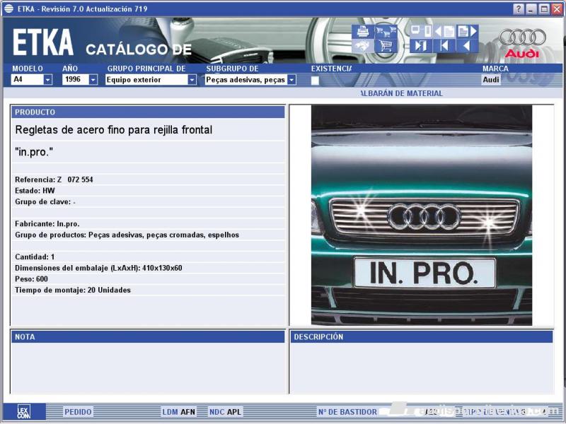Click the title bar help question-mark button

[x=519, y=9]
